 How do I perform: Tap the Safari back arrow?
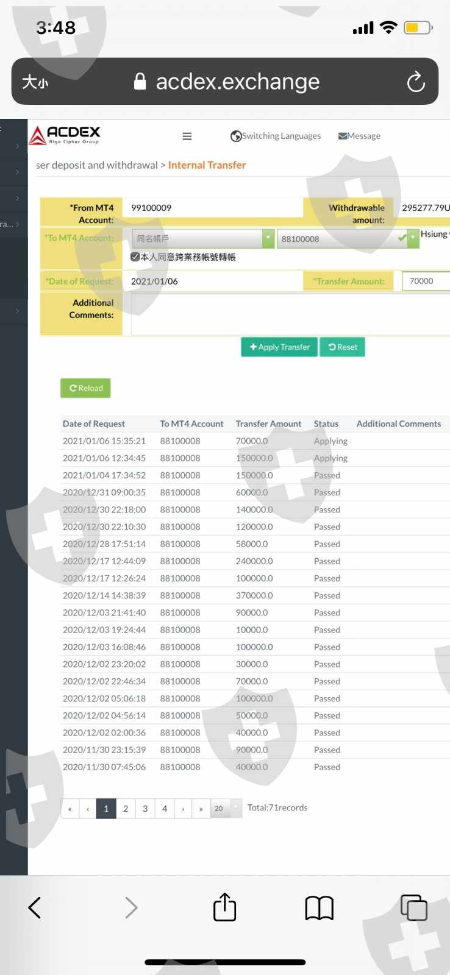(35, 908)
